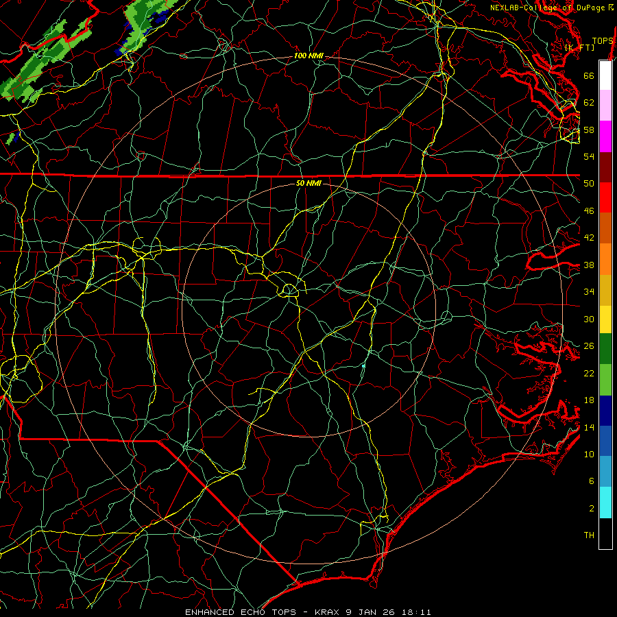Click the legend value '18'
Viewport: 617px width, 617px height.
click(x=589, y=400)
